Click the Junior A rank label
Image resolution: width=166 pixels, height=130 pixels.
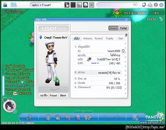95,63
